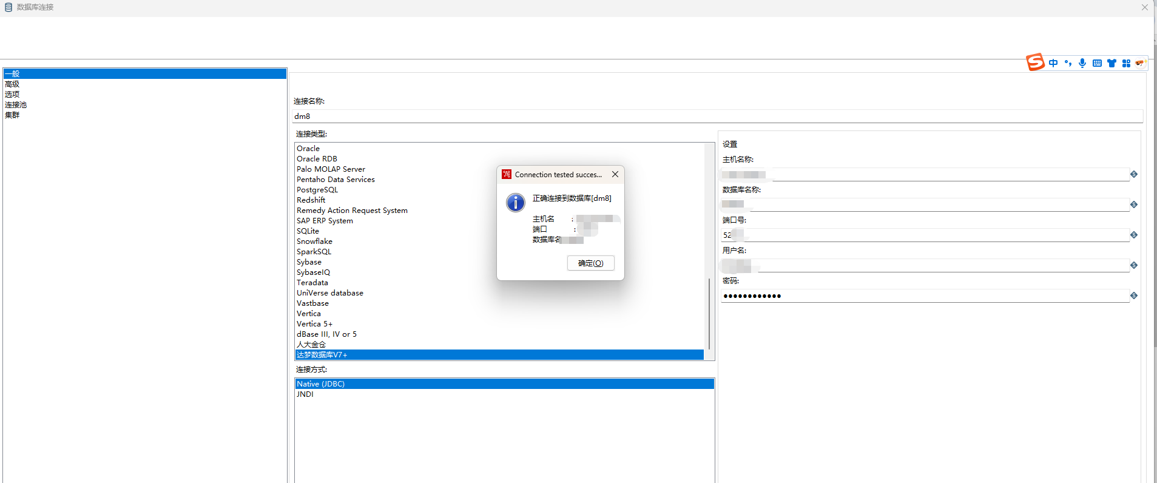Image resolution: width=1157 pixels, height=483 pixels.
Task: Click the variable icon beside password field
Action: (x=1133, y=296)
